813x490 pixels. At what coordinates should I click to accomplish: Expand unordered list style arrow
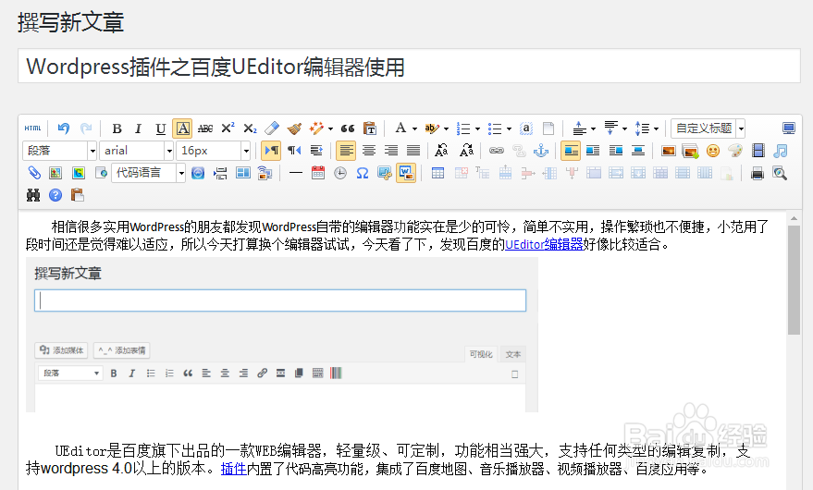[509, 129]
